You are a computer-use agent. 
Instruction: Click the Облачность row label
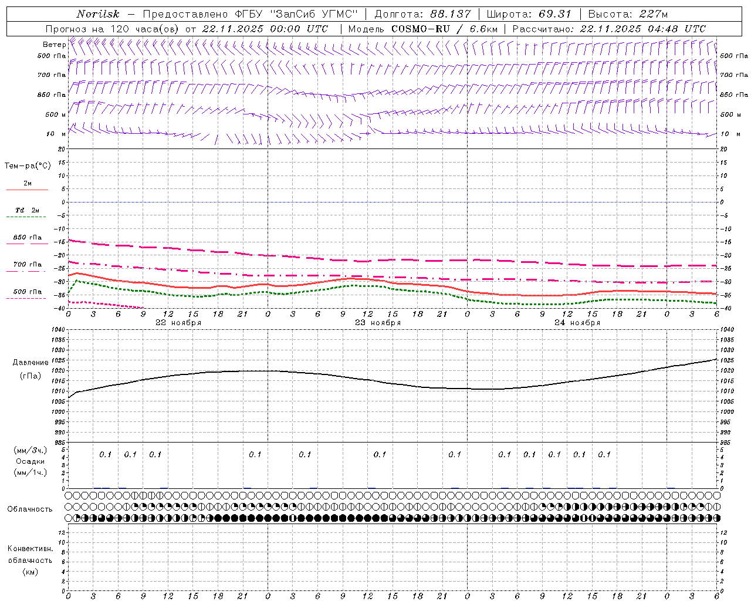(30, 509)
